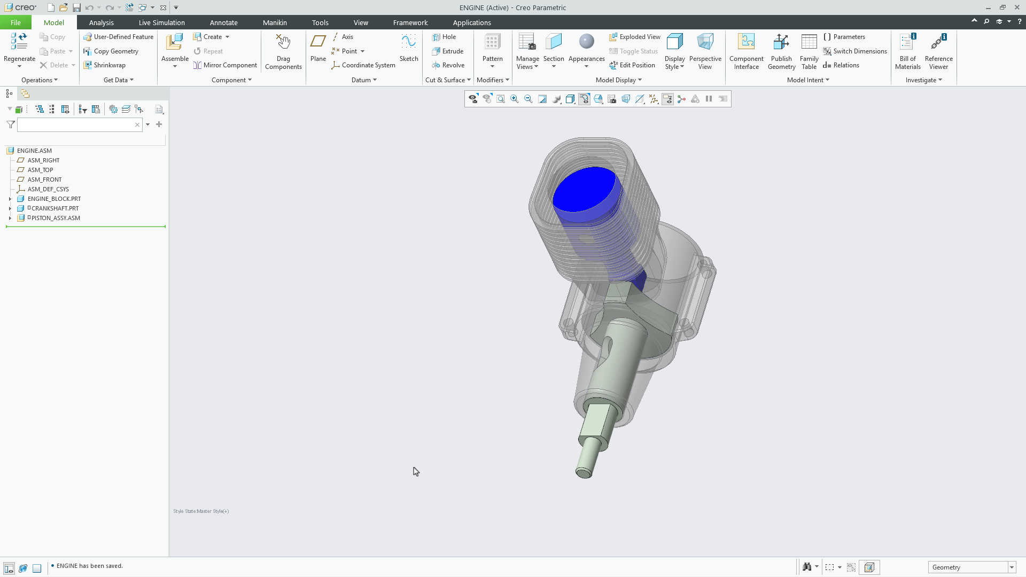Click Zoom In in graphics toolbar
The width and height of the screenshot is (1026, 577).
(x=515, y=99)
